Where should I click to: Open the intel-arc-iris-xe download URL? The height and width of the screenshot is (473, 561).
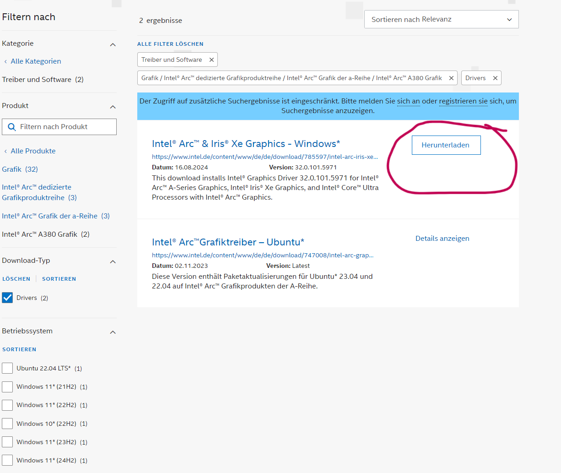[265, 157]
